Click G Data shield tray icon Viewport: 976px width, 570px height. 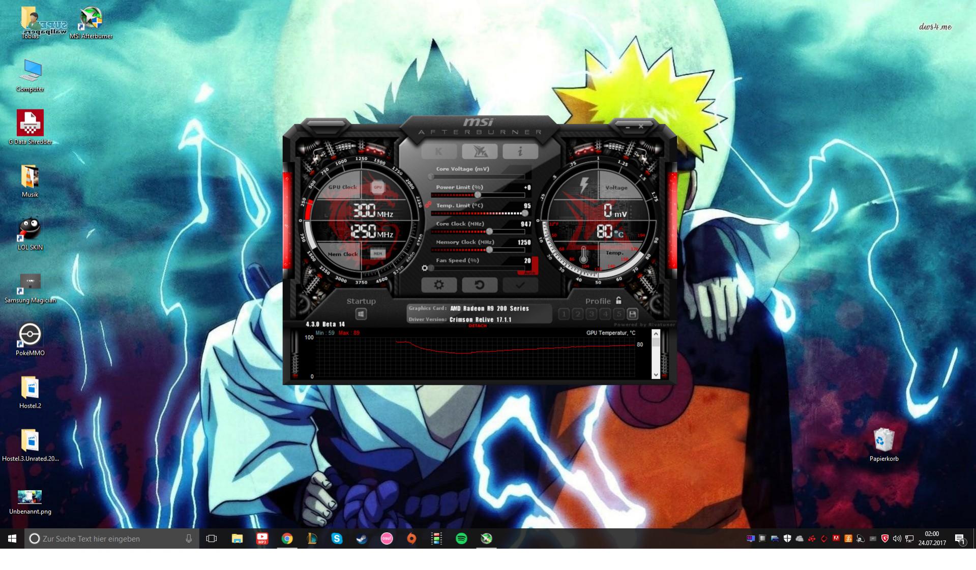(x=885, y=538)
